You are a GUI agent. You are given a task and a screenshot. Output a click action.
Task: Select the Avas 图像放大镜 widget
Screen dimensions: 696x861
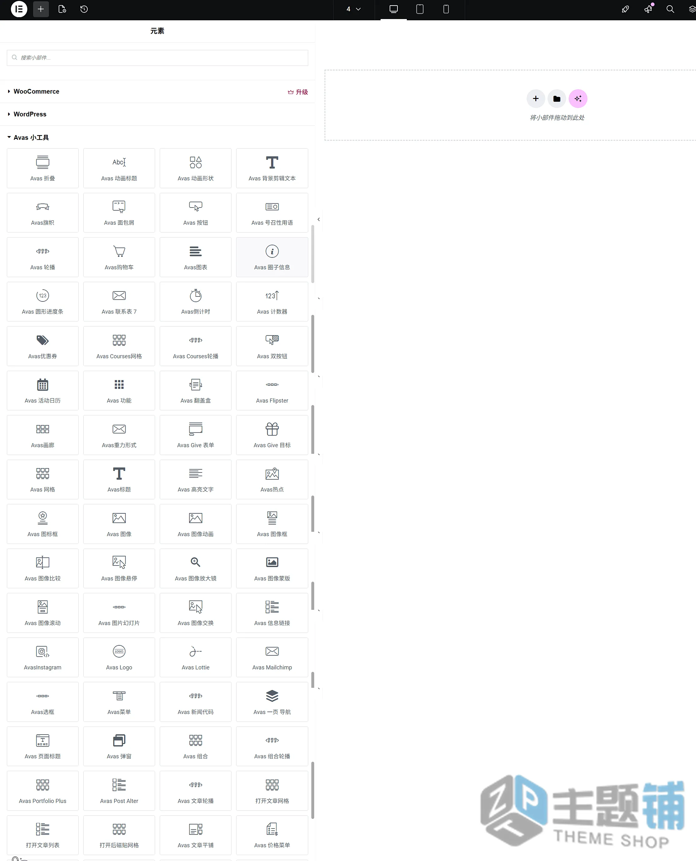[196, 568]
